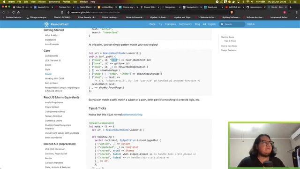
Task: Open 'Refs in React' sidebar page
Action: tap(52, 83)
